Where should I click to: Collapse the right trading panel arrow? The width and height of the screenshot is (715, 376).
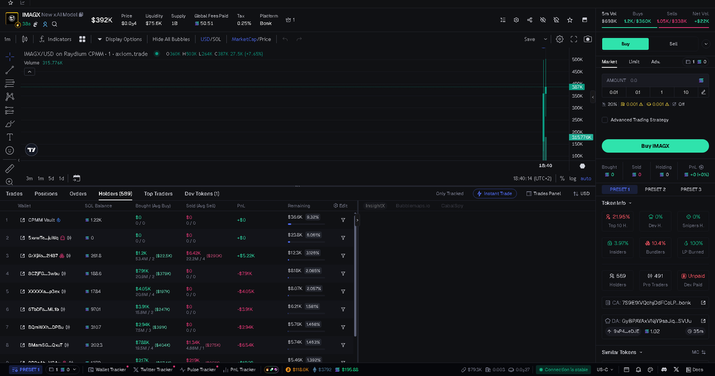(593, 97)
